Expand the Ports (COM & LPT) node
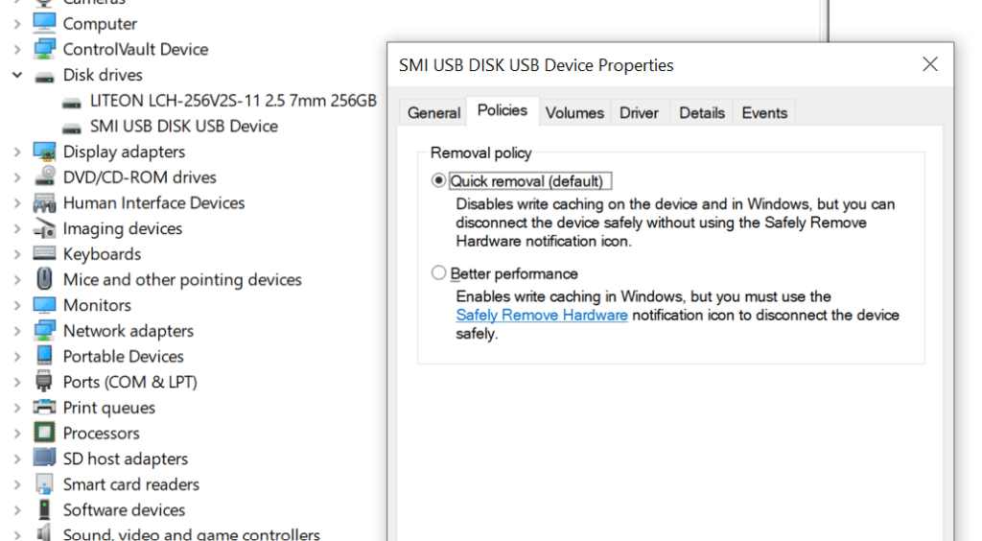 [x=17, y=382]
